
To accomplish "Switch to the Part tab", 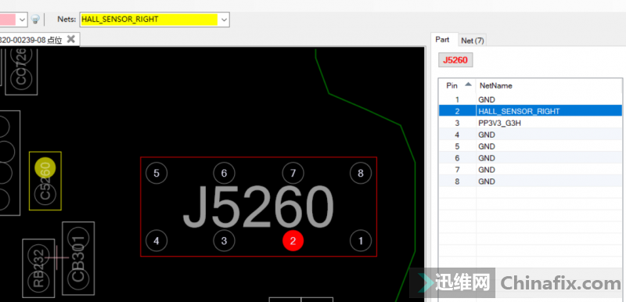I will (x=442, y=39).
